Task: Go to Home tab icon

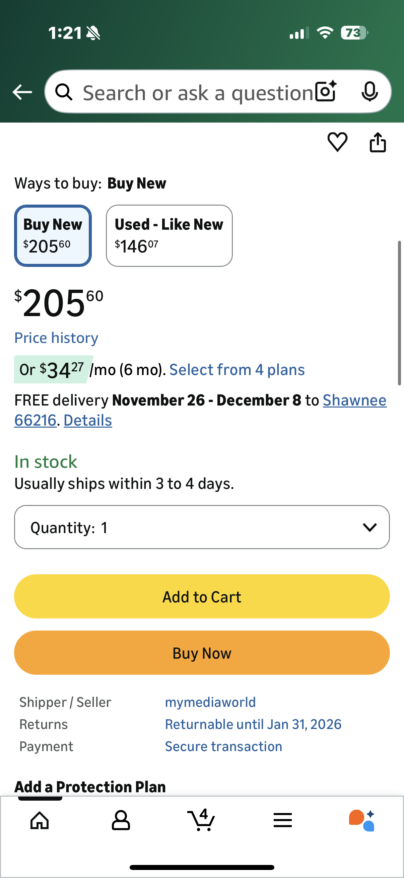Action: point(40,820)
